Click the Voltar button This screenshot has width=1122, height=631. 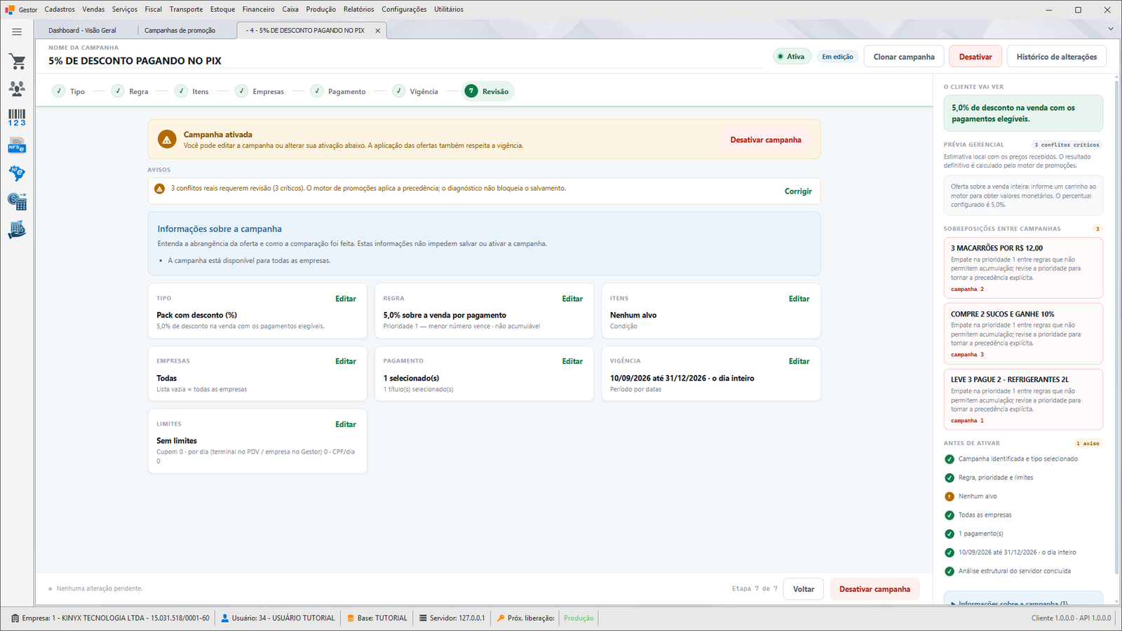point(804,590)
